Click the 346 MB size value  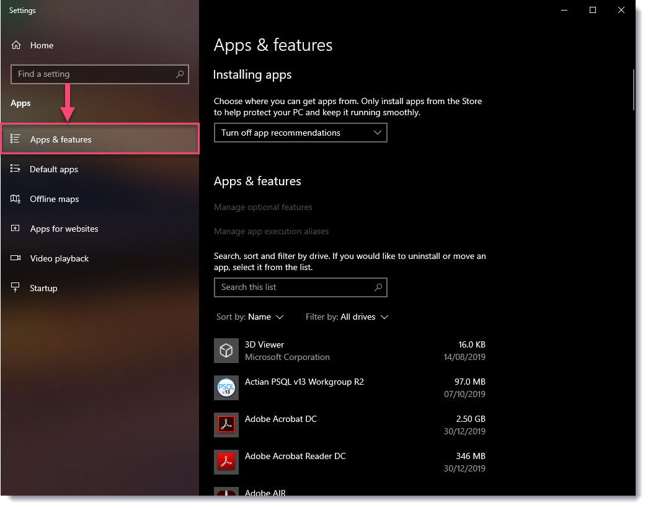click(471, 457)
